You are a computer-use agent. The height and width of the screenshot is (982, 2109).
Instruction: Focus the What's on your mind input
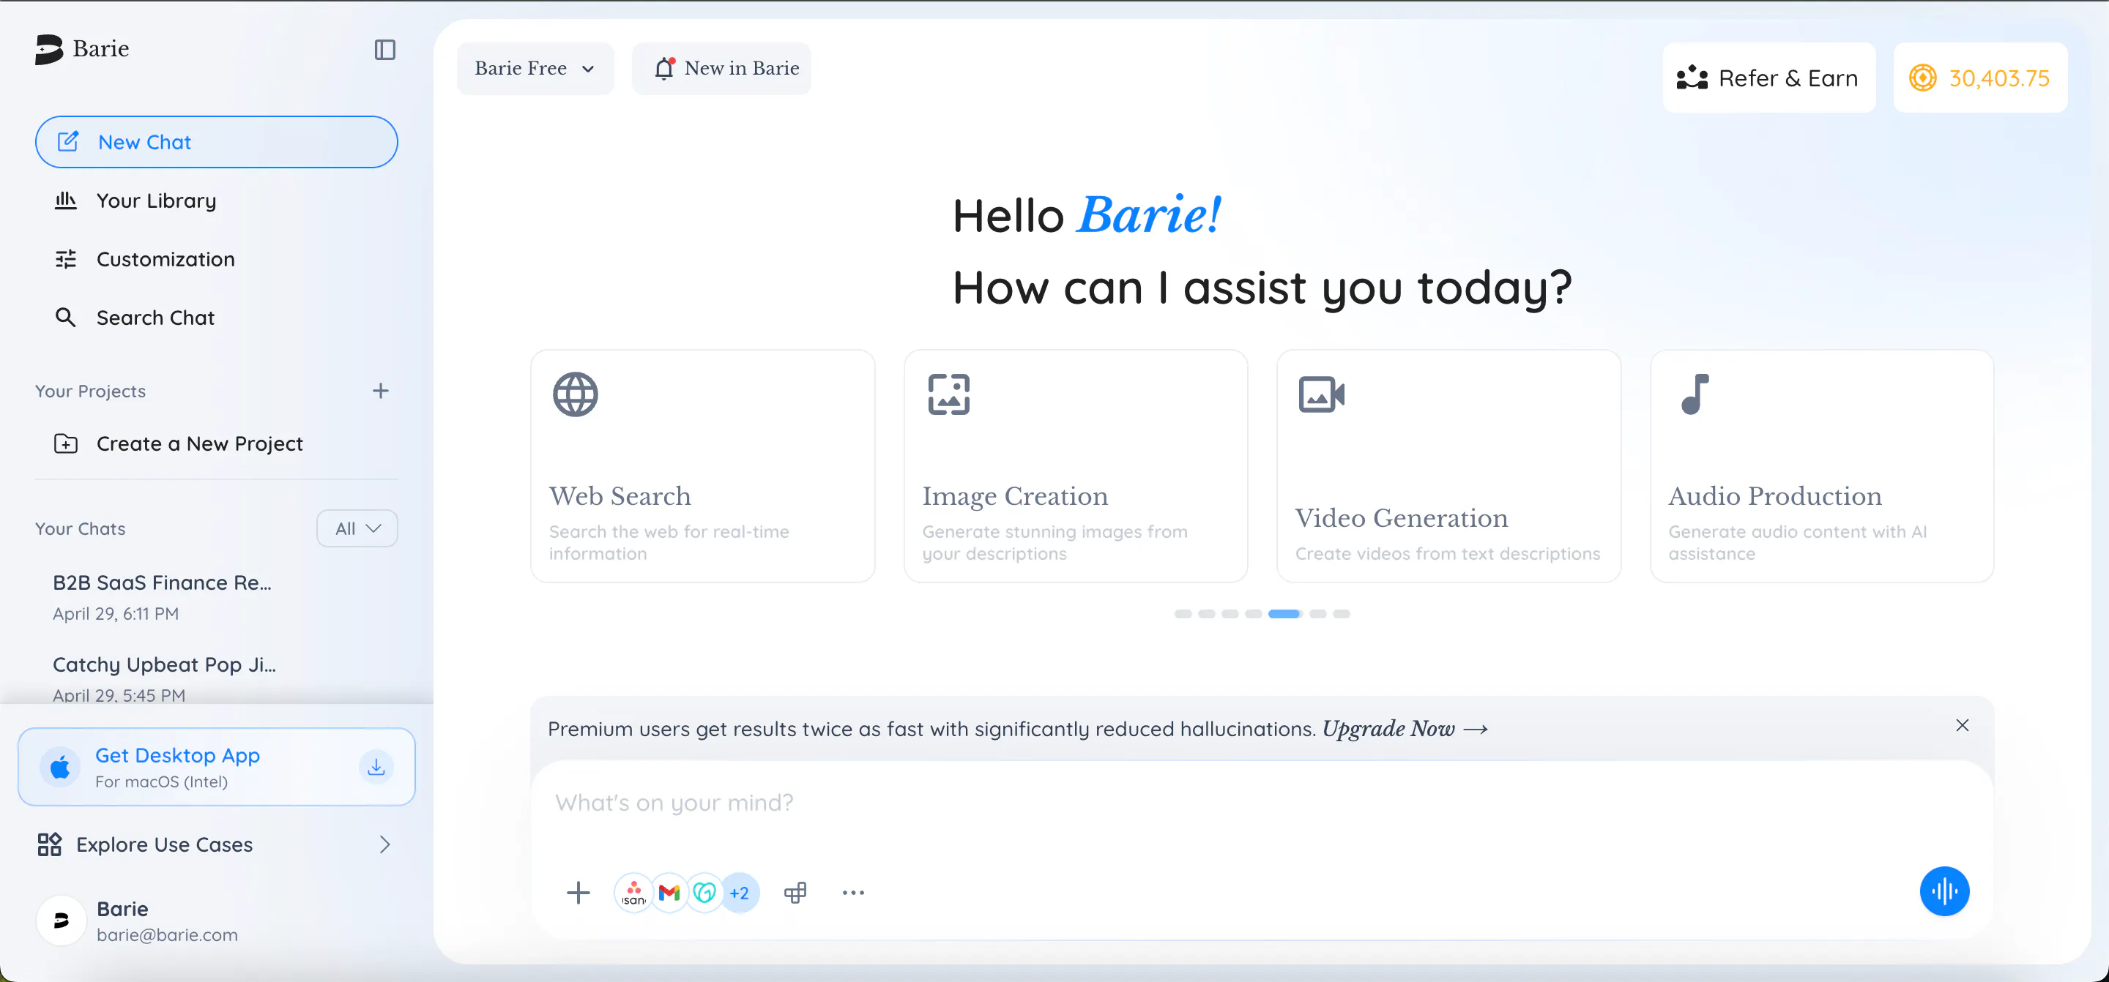1262,803
